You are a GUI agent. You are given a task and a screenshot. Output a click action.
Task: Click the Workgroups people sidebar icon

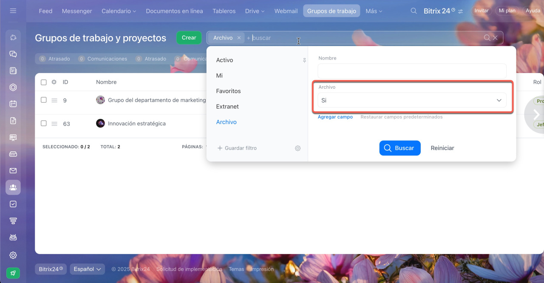13,187
